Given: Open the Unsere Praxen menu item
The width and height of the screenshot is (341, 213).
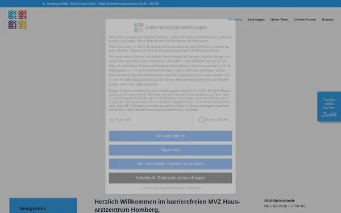Looking at the screenshot, I should point(305,19).
